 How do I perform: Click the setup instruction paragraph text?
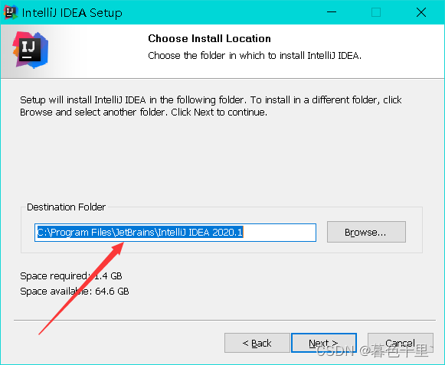[x=211, y=106]
